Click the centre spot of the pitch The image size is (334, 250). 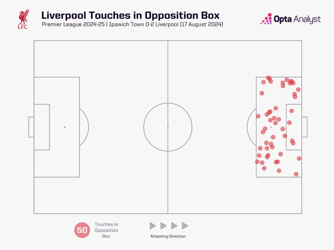coord(168,127)
